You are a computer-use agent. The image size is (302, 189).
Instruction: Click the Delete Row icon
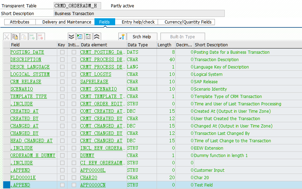pos(40,37)
